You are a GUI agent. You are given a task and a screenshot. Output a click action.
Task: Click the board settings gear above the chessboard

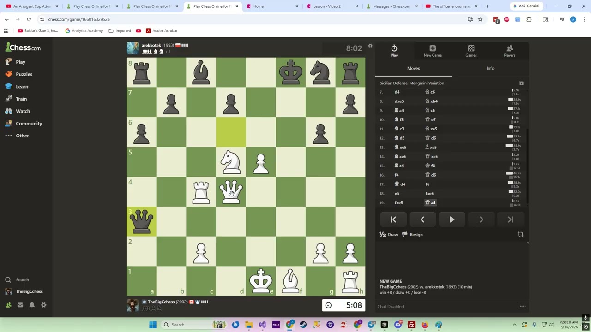(x=370, y=46)
